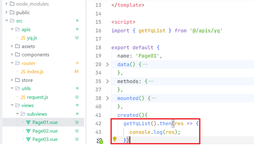This screenshot has height=150, width=254.
Task: Click the public folder icon
Action: click(x=12, y=12)
